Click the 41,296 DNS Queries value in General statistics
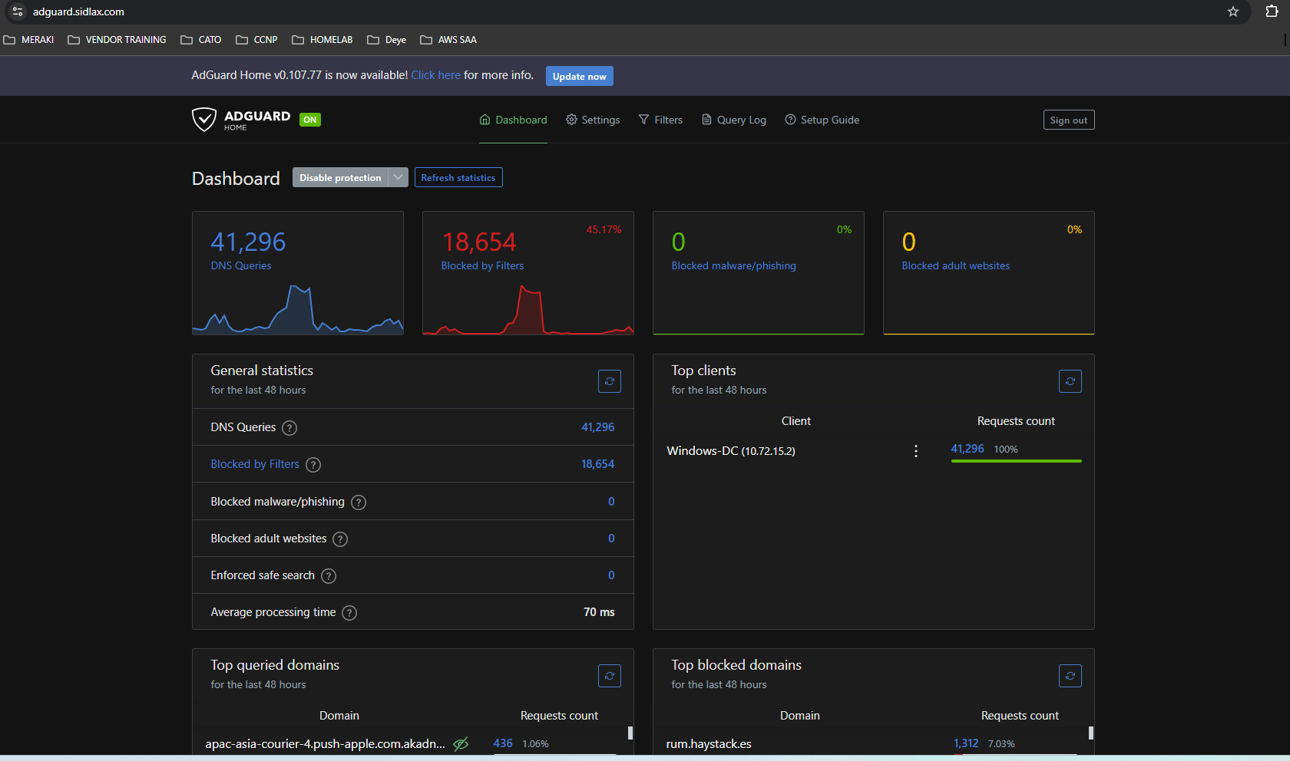The image size is (1290, 761). point(597,427)
